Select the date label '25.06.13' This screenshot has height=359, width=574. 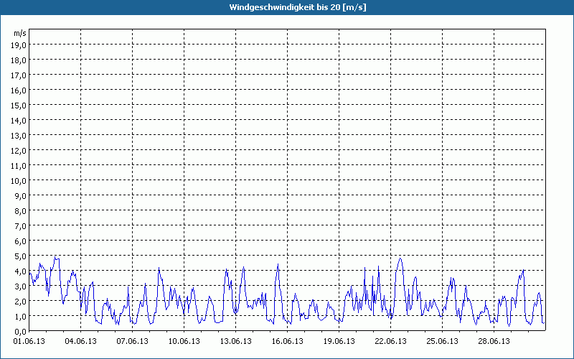point(442,342)
